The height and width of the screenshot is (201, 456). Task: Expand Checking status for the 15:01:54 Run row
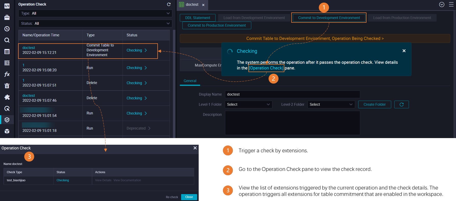point(137,113)
